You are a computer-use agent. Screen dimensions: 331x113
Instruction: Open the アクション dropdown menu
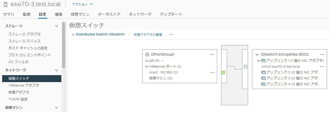pos(82,4)
